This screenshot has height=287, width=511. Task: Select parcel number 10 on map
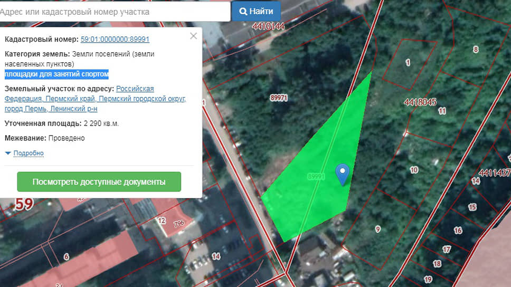(414, 170)
